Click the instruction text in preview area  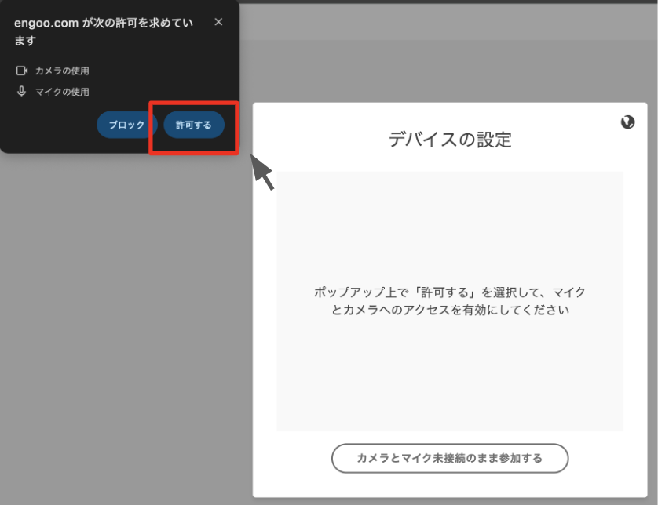pos(449,301)
